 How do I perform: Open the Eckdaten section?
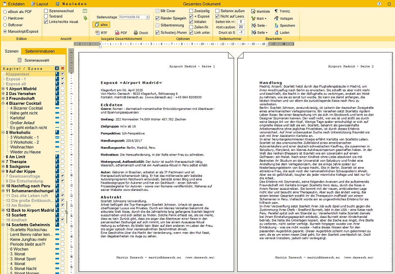tap(13, 4)
